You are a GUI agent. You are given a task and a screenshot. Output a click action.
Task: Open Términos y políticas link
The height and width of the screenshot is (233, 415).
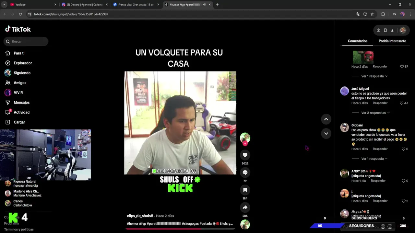[19, 229]
